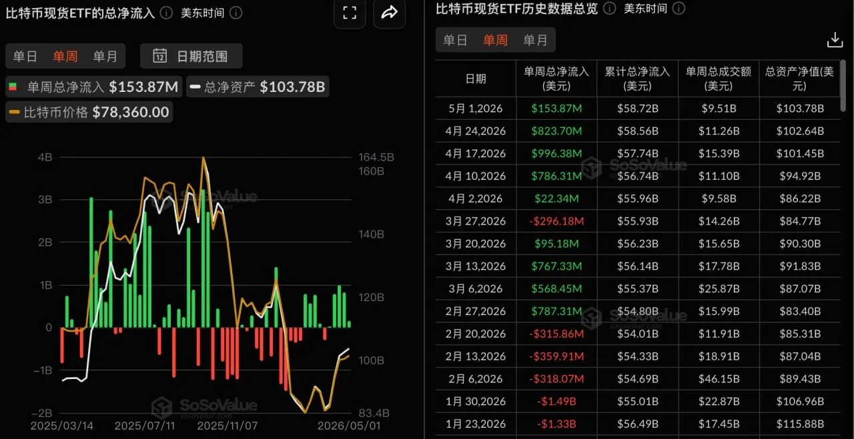Viewport: 854px width, 439px height.
Task: Select 单日 tab above the history table
Action: point(456,40)
